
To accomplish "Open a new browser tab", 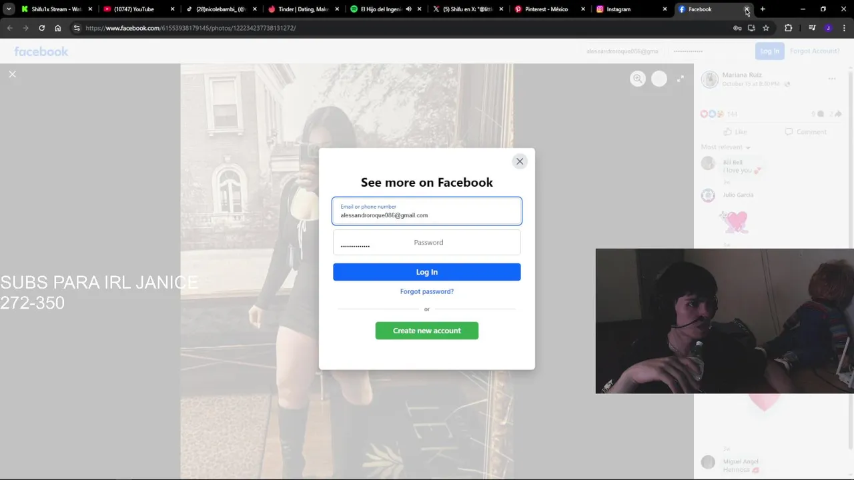I will [763, 9].
